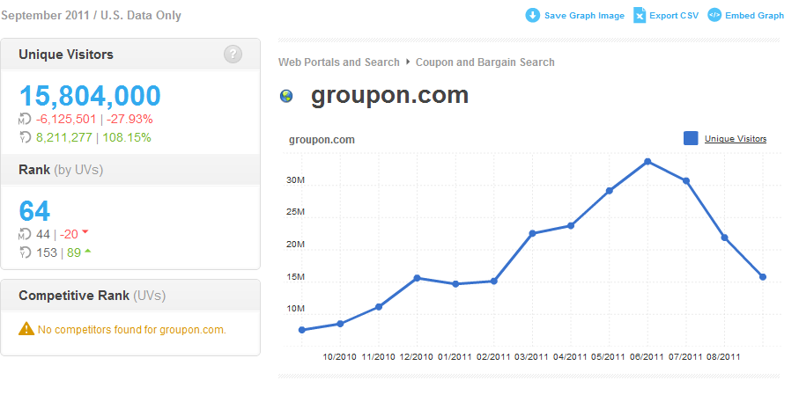This screenshot has width=799, height=395.
Task: Click the Save Graph Image download icon
Action: 533,15
